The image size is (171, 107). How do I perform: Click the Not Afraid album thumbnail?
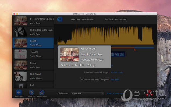pyautogui.click(x=20, y=76)
